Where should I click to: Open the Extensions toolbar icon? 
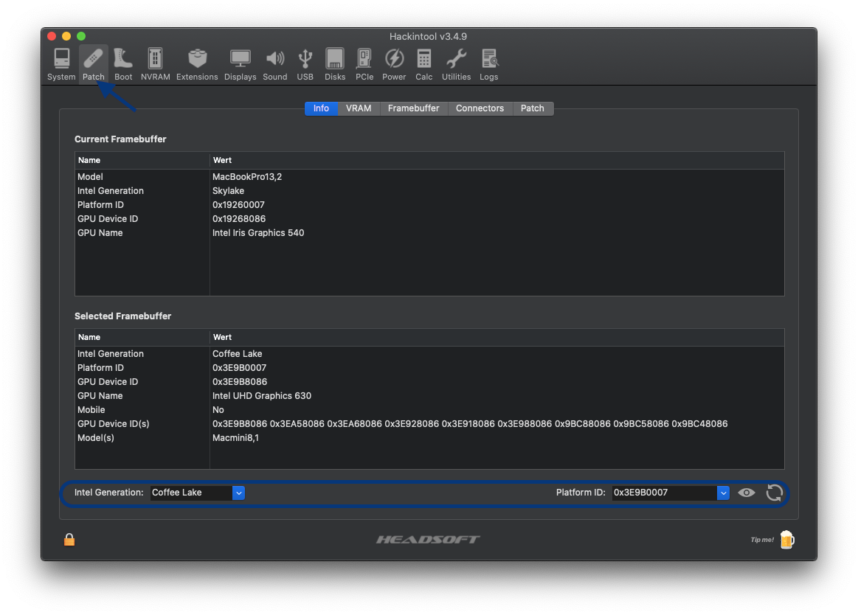(x=197, y=64)
